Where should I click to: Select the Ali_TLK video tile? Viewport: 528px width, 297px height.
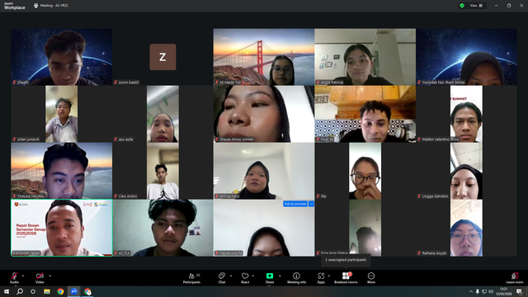(163, 228)
